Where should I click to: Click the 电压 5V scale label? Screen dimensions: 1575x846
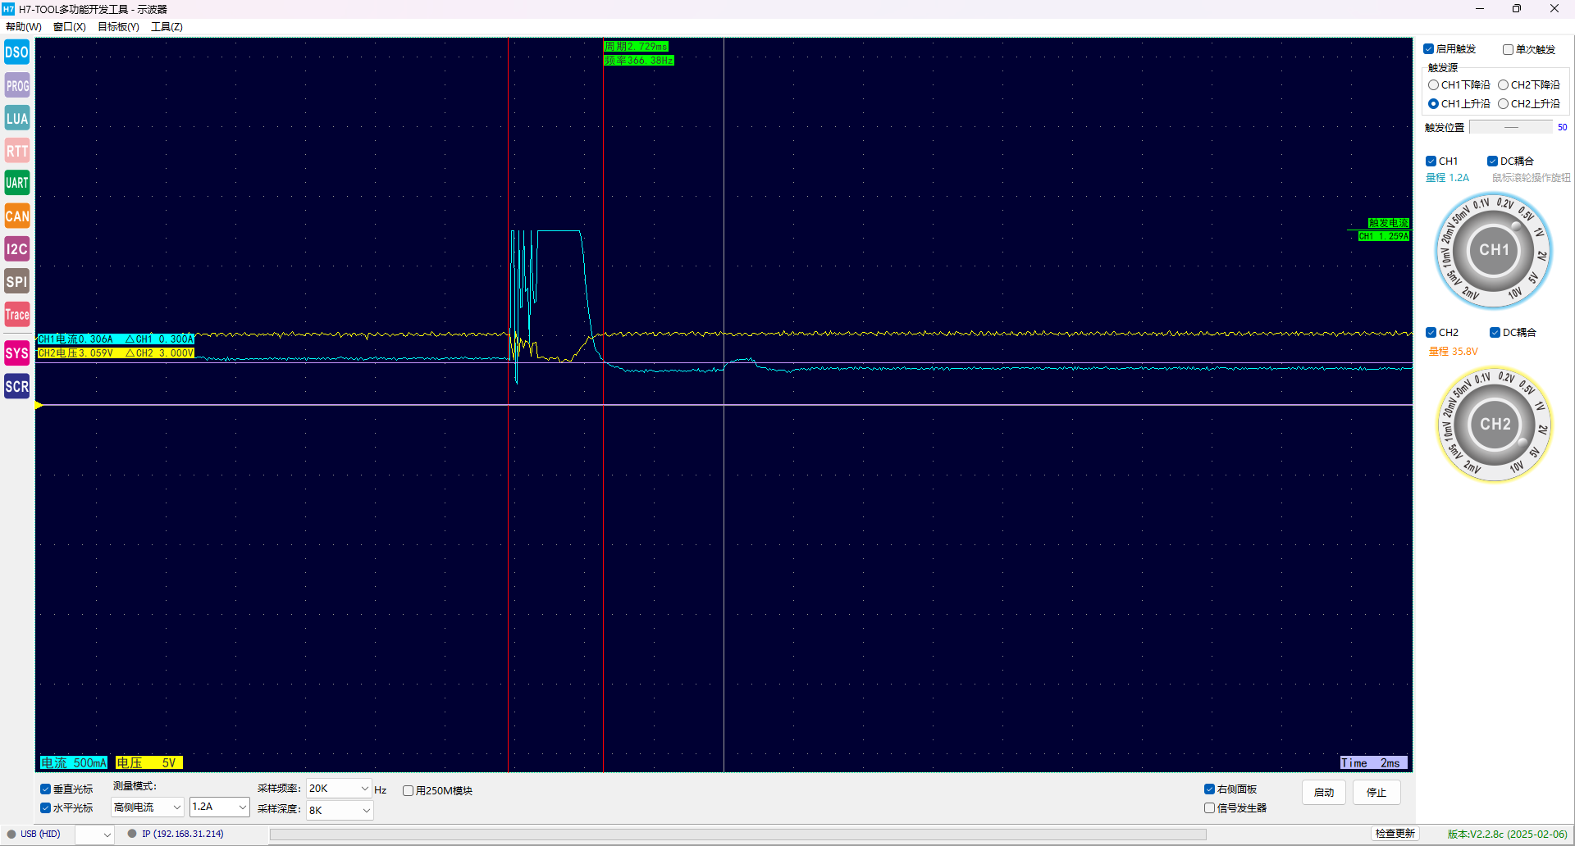148,762
